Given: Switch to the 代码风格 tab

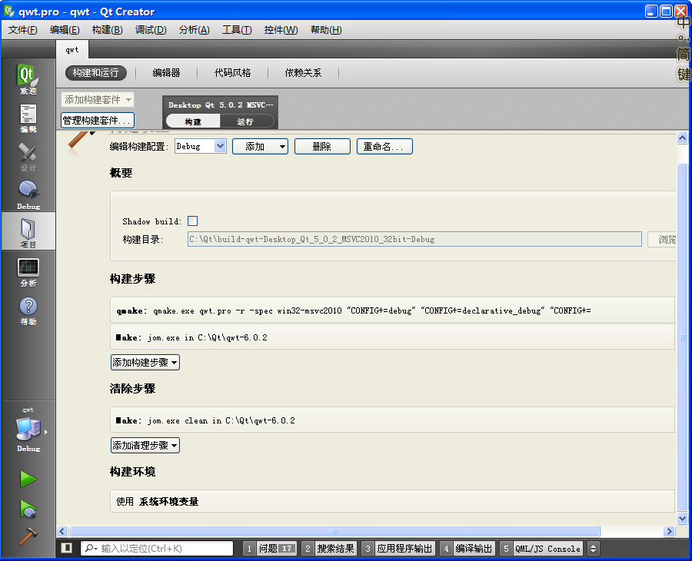Looking at the screenshot, I should pos(232,73).
